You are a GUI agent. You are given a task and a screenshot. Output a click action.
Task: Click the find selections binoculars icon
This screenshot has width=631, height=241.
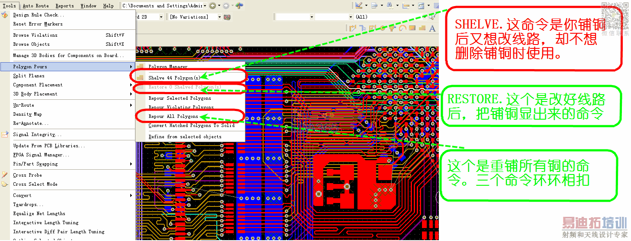click(390, 6)
